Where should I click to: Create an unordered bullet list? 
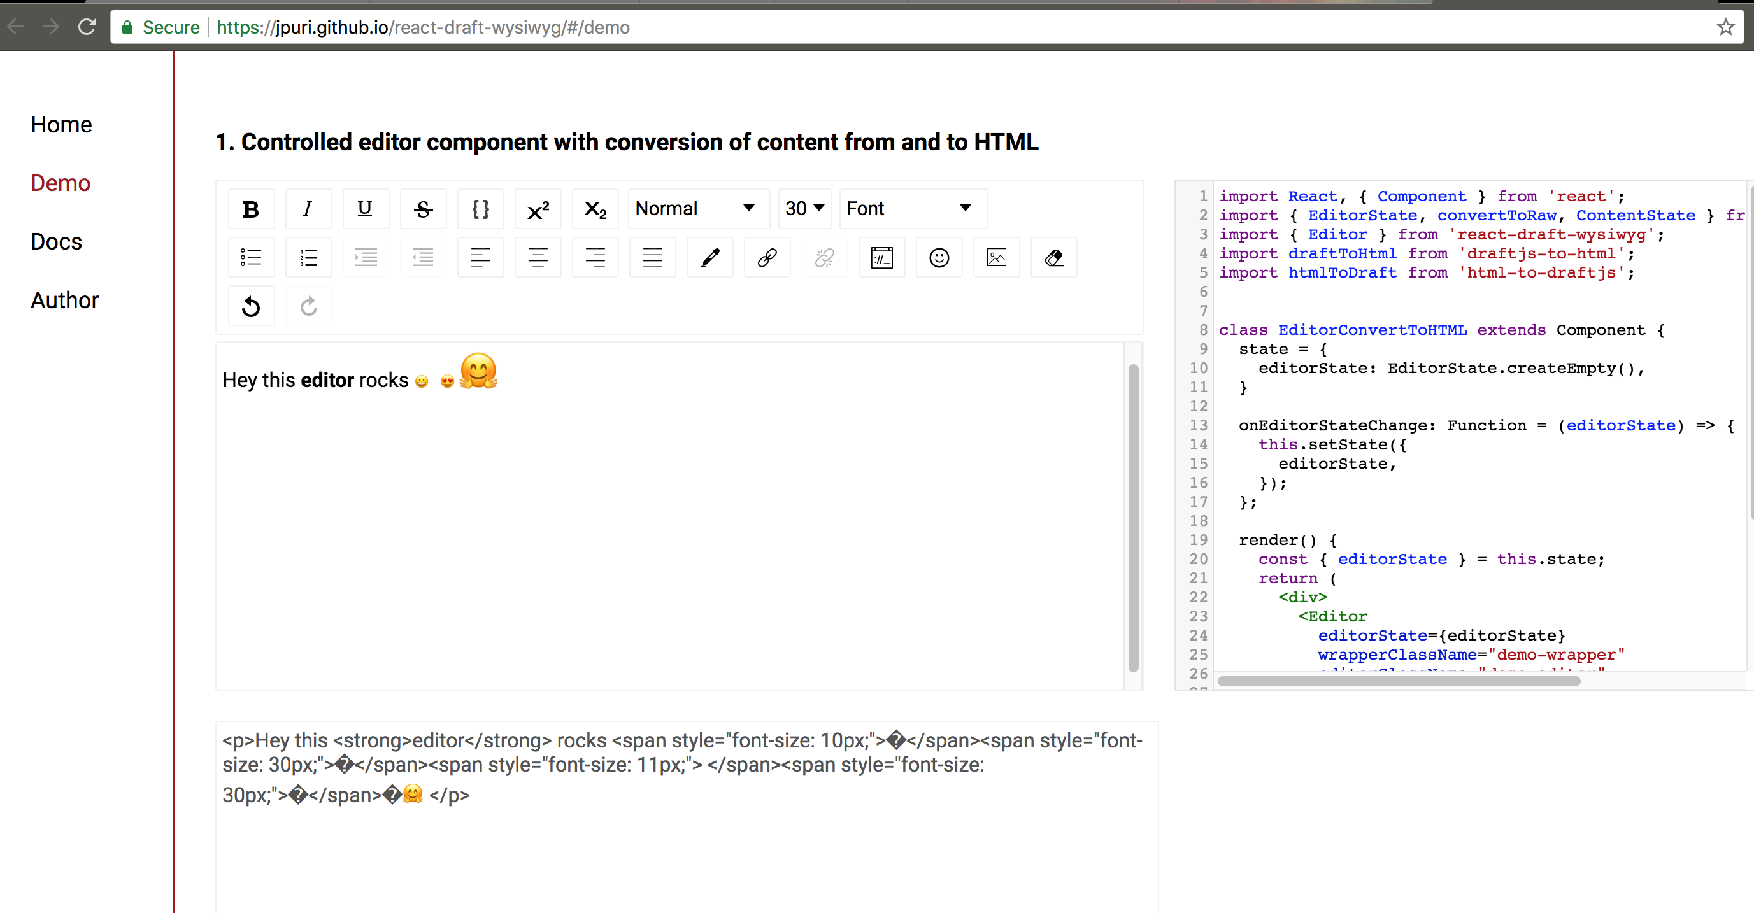251,257
